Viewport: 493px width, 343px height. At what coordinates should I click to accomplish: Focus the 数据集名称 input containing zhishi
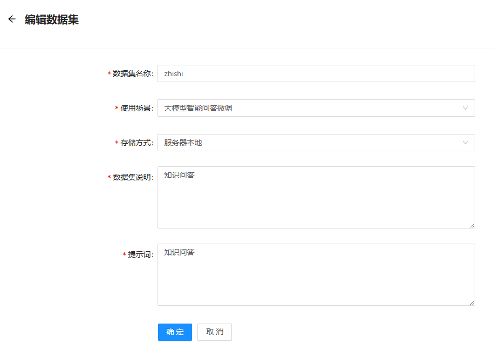point(316,73)
